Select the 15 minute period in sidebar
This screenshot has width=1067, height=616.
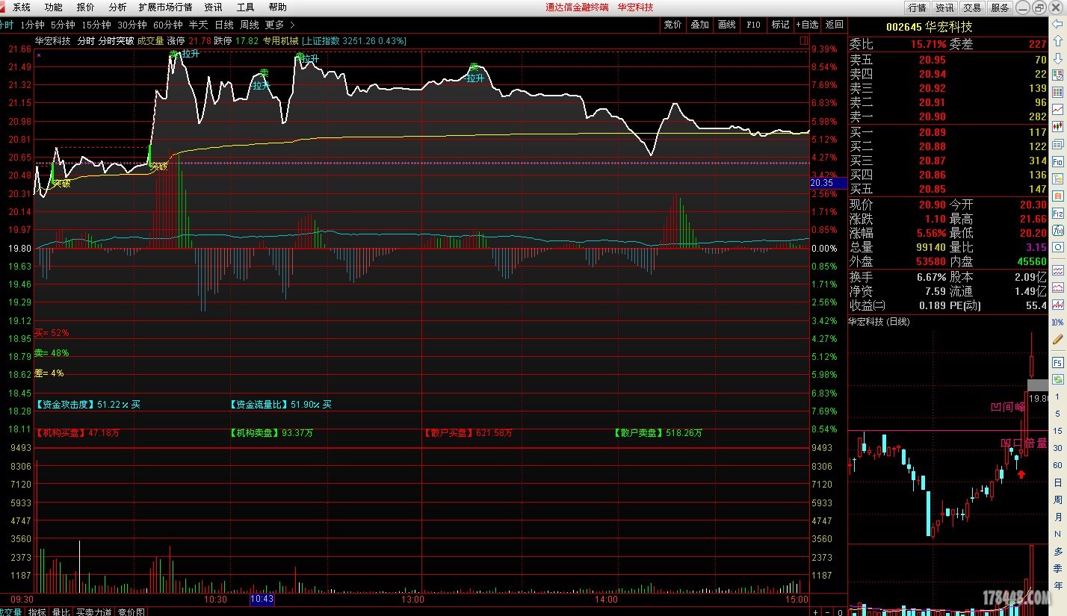1058,431
